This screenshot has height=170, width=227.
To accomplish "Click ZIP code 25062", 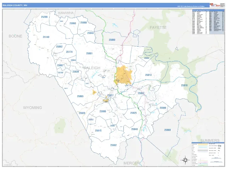I will (59, 46).
